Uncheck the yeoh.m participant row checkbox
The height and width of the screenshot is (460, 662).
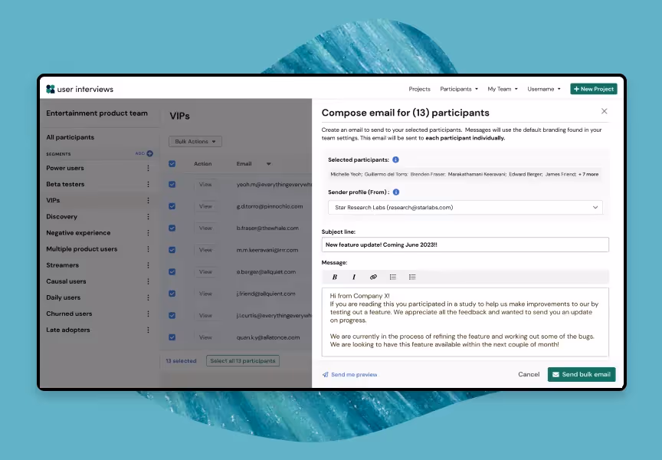point(172,185)
